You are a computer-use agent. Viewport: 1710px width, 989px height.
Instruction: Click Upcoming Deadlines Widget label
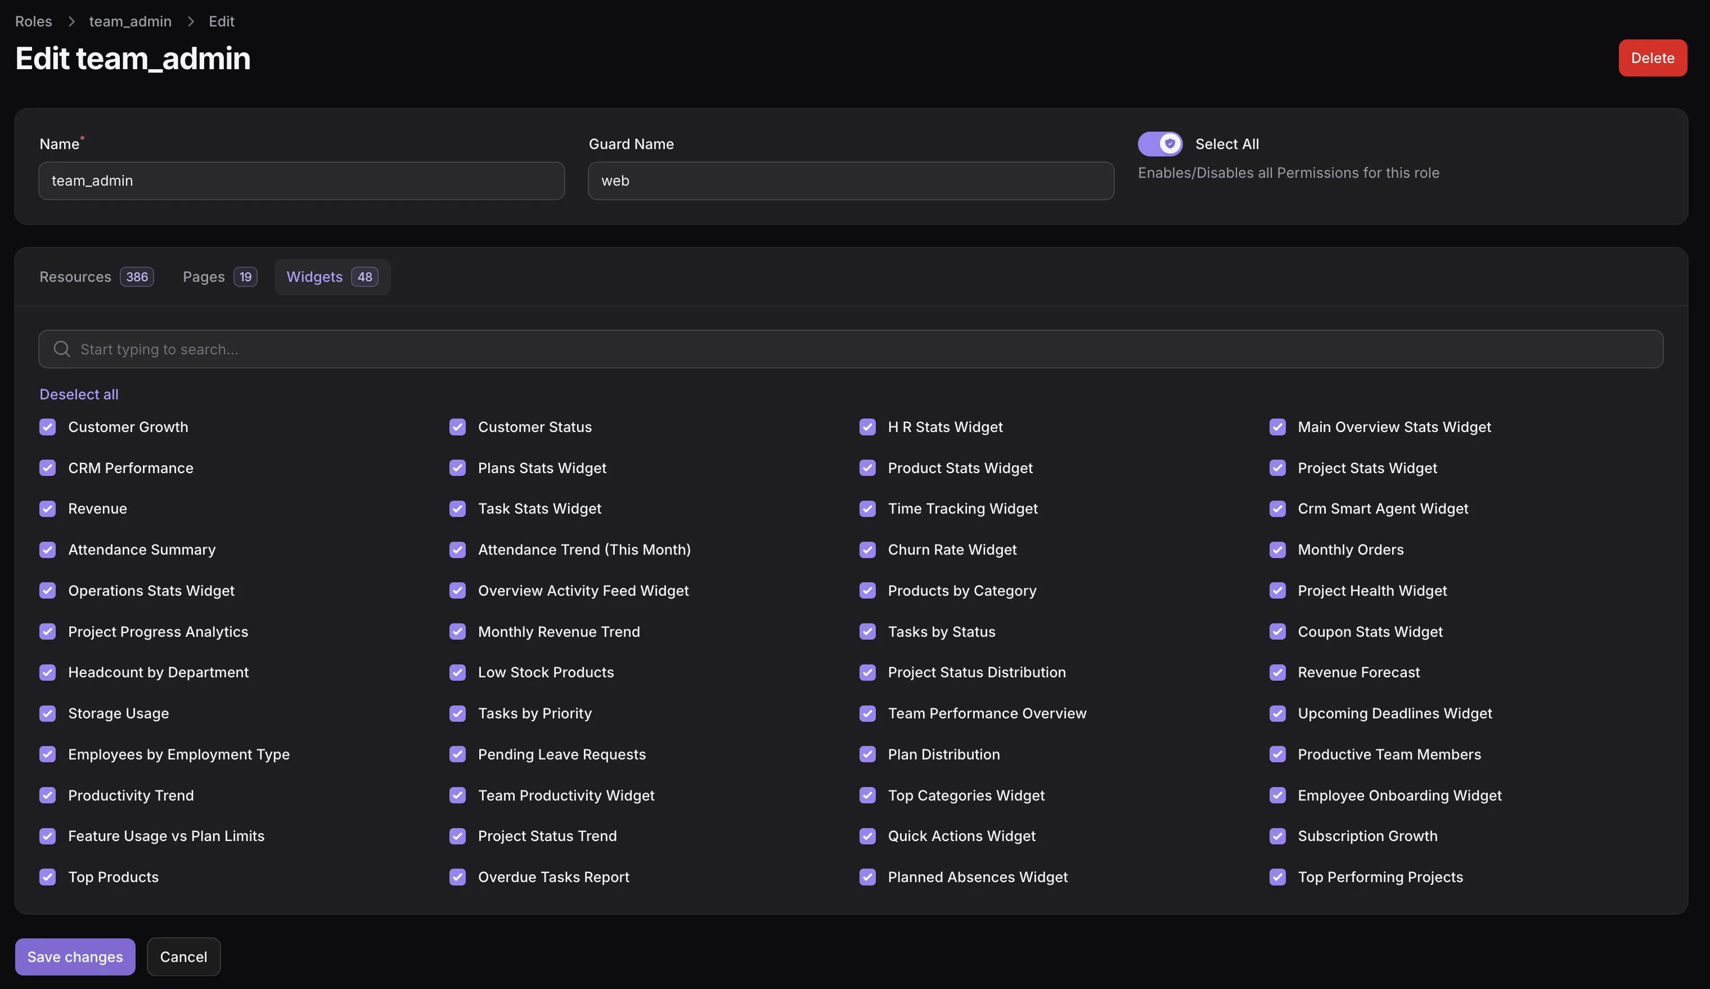coord(1395,713)
